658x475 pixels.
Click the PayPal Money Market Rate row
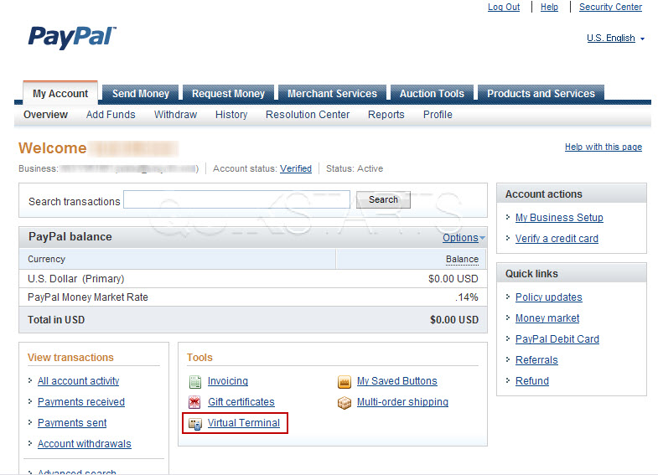[253, 297]
